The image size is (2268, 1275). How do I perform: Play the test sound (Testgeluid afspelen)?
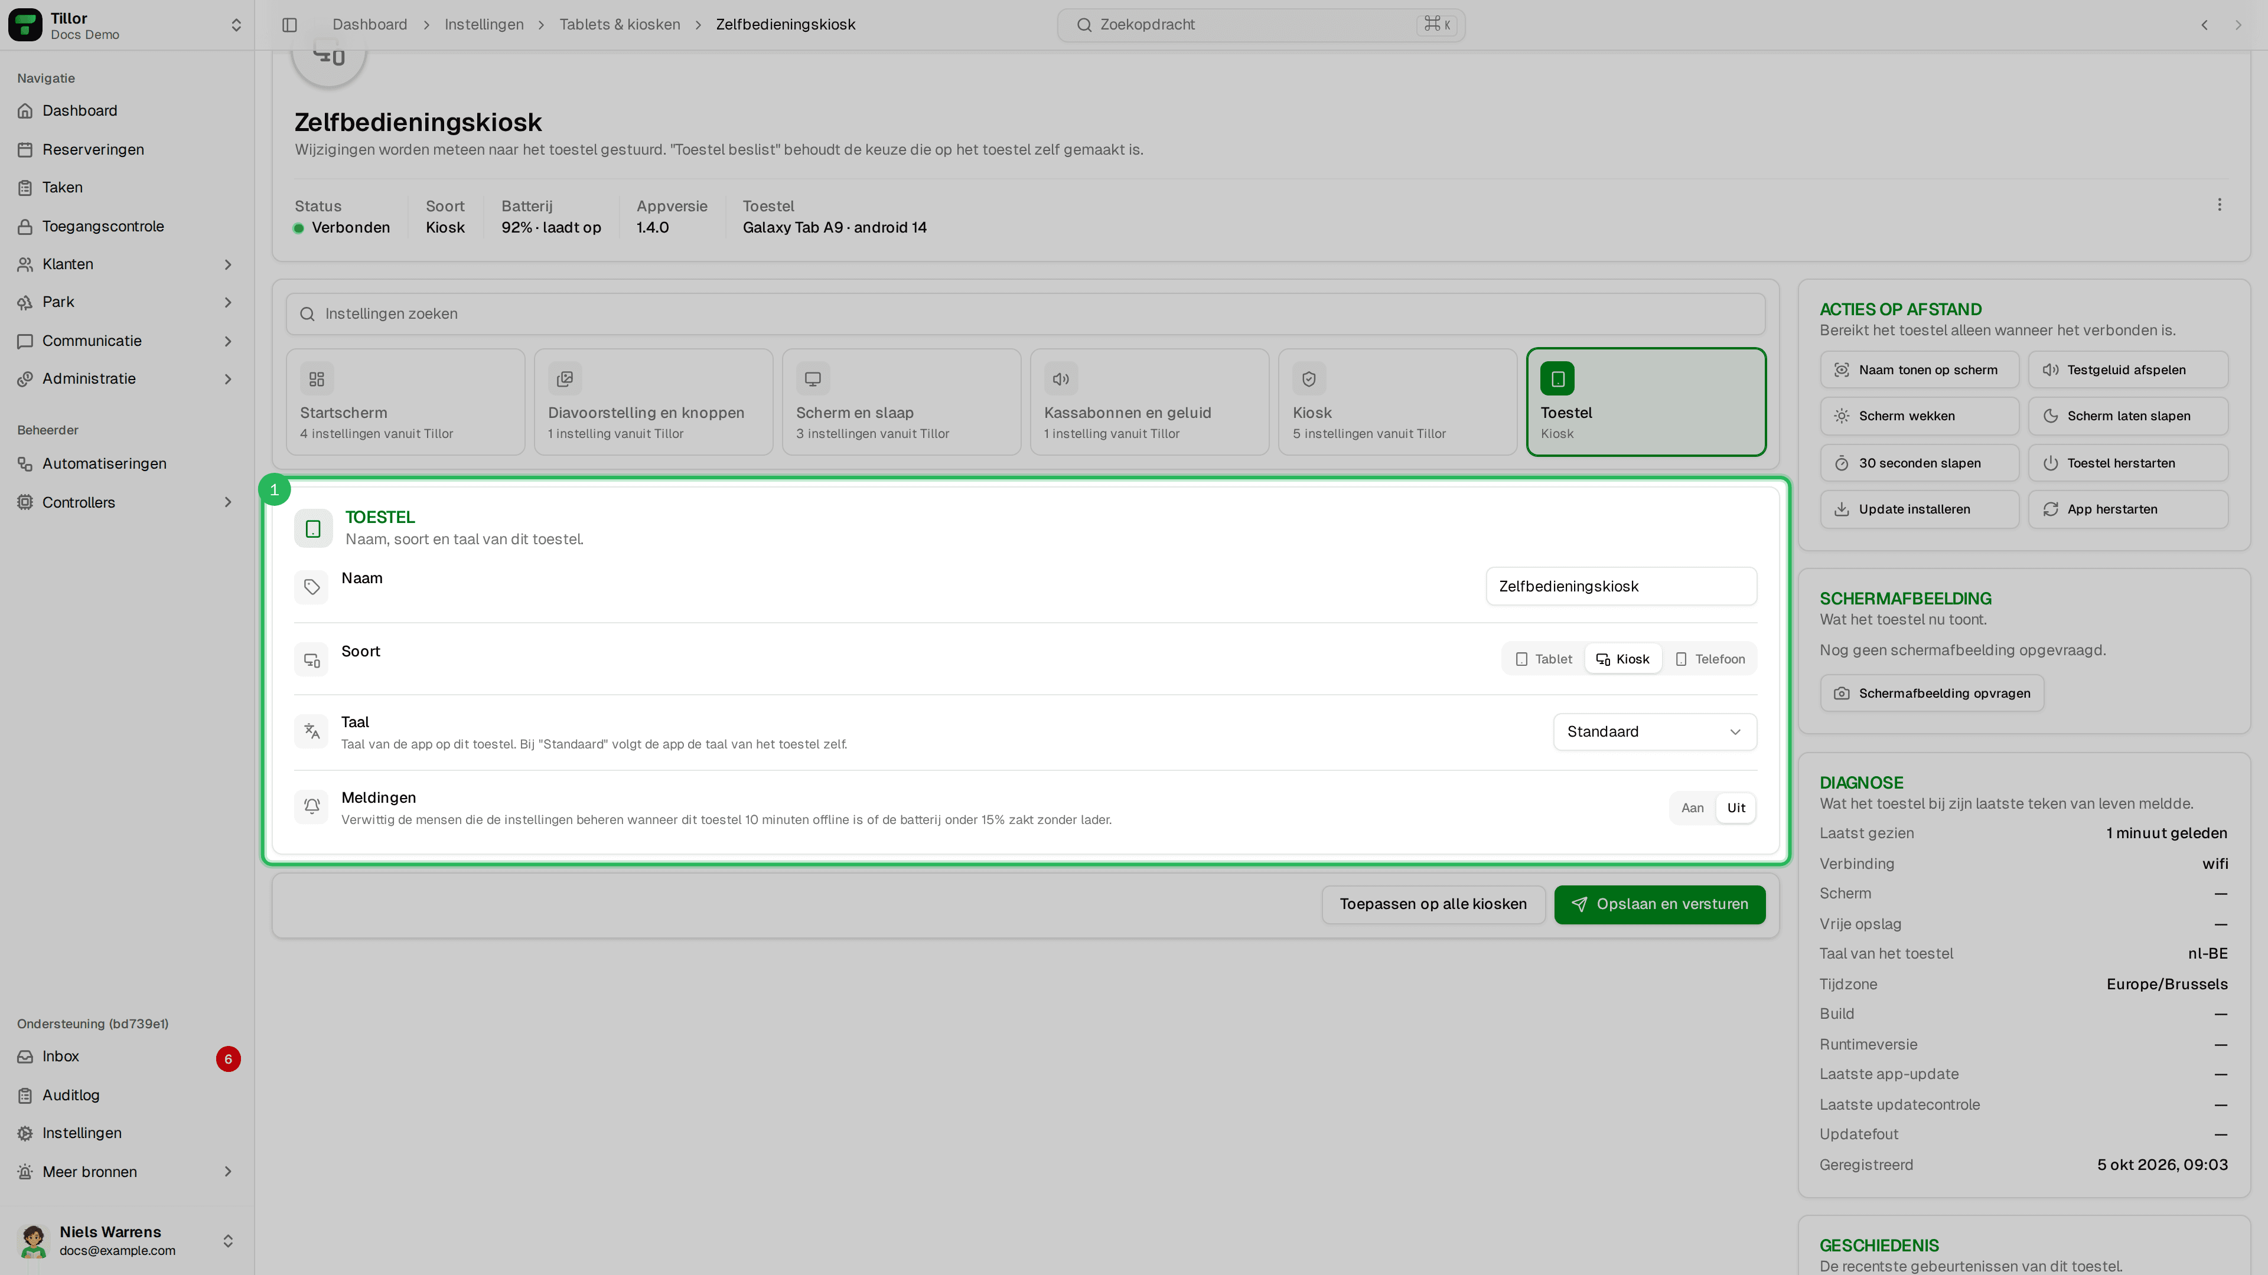click(x=2128, y=371)
